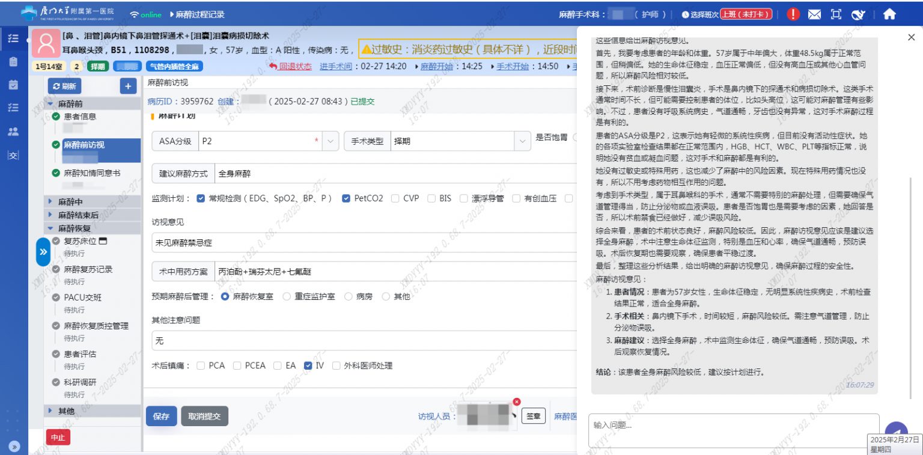Click the patient avatar icon

point(45,43)
